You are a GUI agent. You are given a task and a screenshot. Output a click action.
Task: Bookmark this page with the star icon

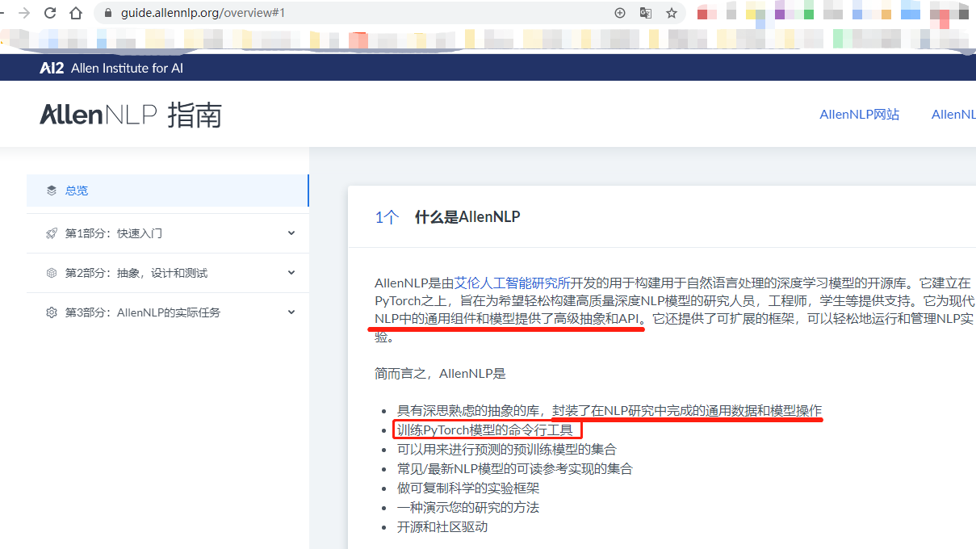pos(671,13)
